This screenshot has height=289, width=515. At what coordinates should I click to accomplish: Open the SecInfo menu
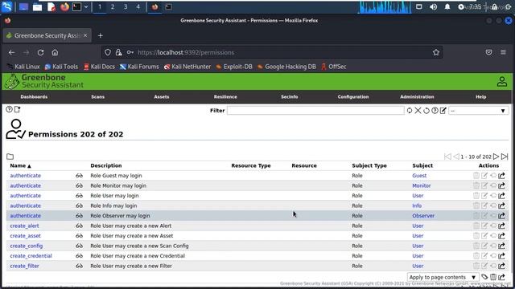click(x=290, y=97)
